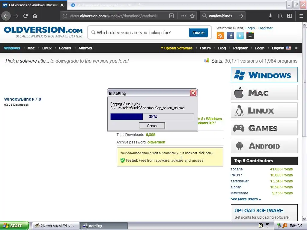Viewport: 307px width, 230px height.
Task: Bookmark this page with the star icon
Action: [x=192, y=16]
